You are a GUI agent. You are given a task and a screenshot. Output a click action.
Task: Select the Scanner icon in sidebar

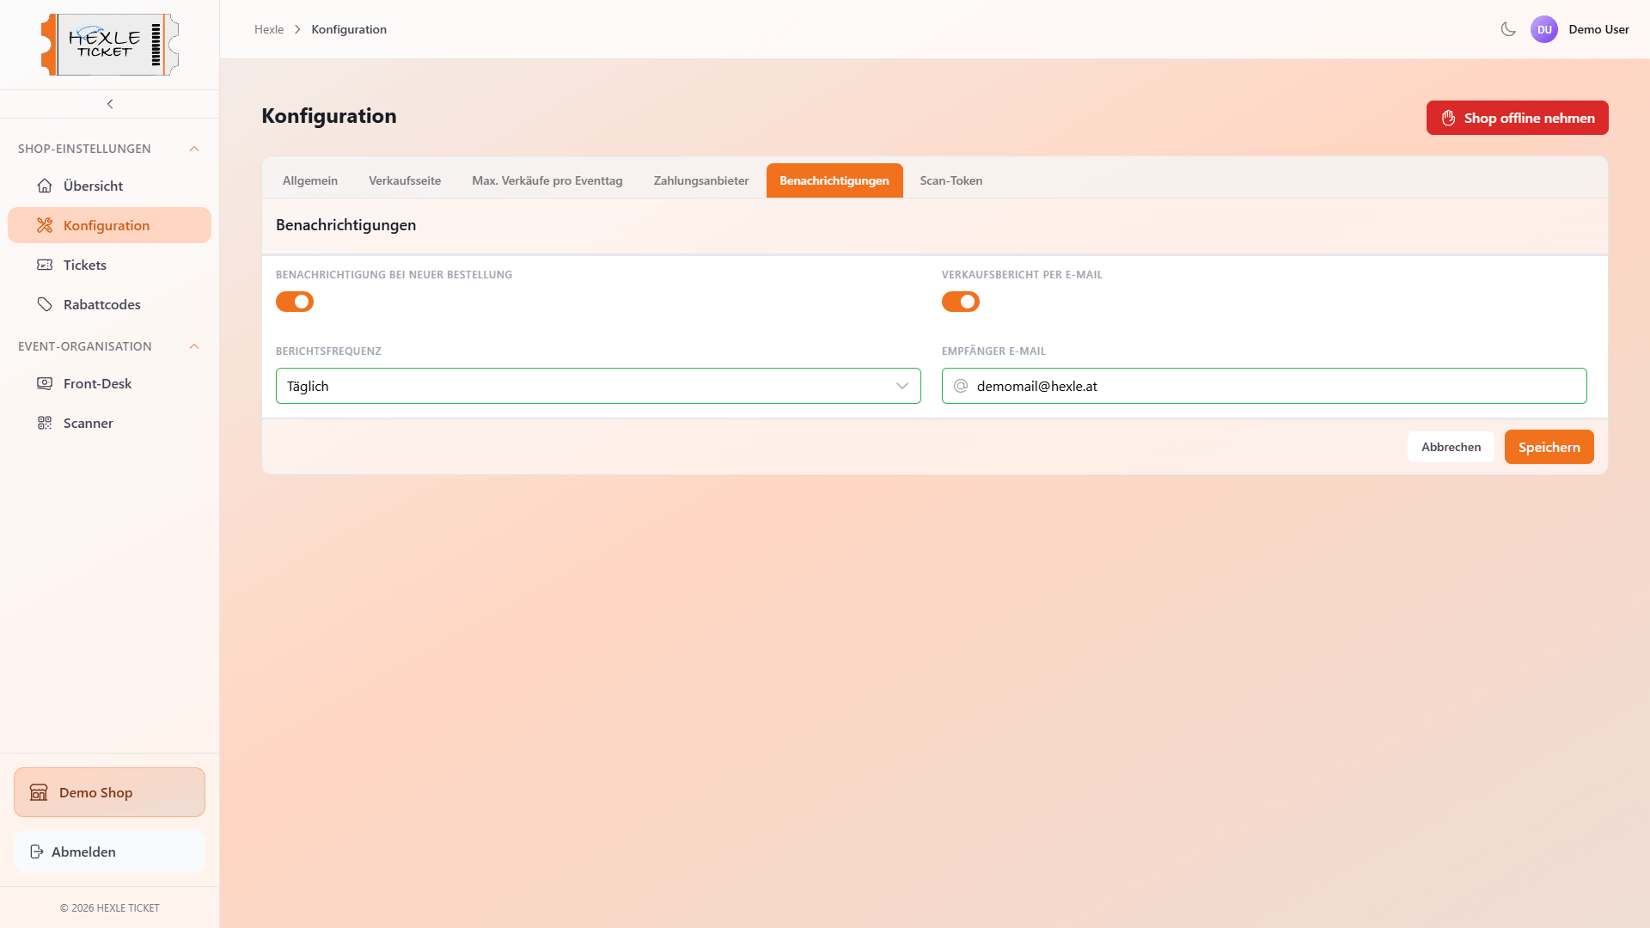(45, 423)
